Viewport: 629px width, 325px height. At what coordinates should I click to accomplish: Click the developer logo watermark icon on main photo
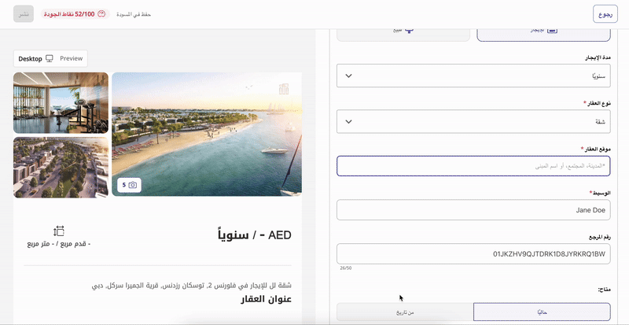point(284,89)
